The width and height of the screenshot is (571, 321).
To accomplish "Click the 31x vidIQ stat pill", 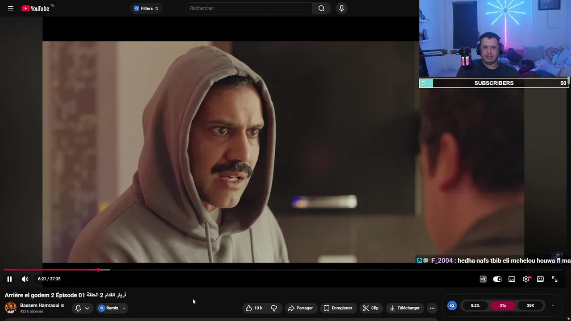I will (503, 305).
